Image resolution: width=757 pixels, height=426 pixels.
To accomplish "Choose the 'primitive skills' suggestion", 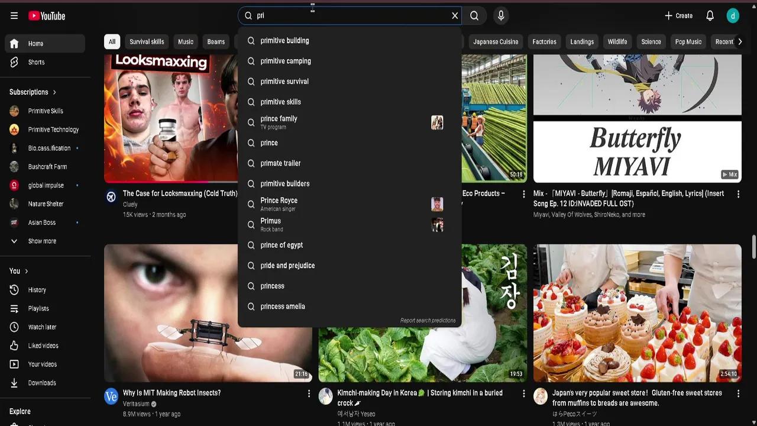I will click(350, 102).
